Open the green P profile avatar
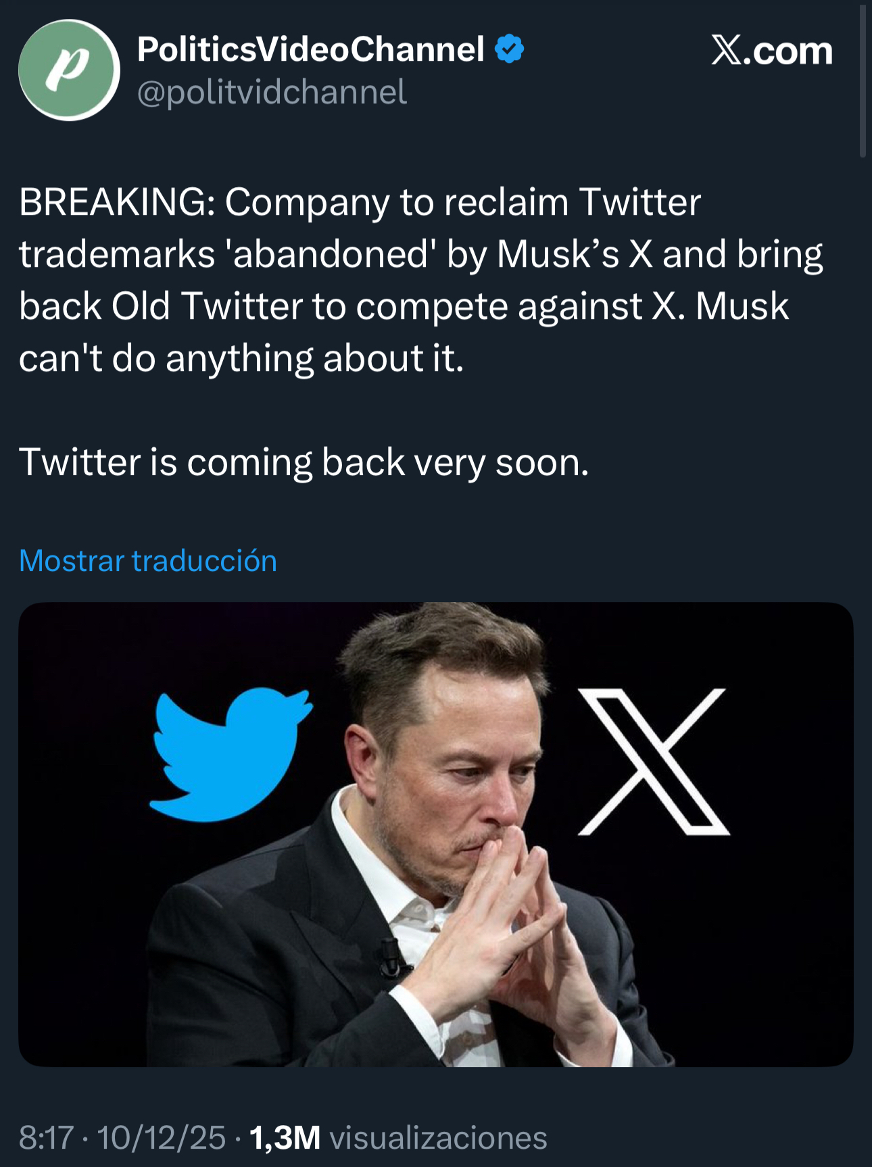 pos(69,70)
